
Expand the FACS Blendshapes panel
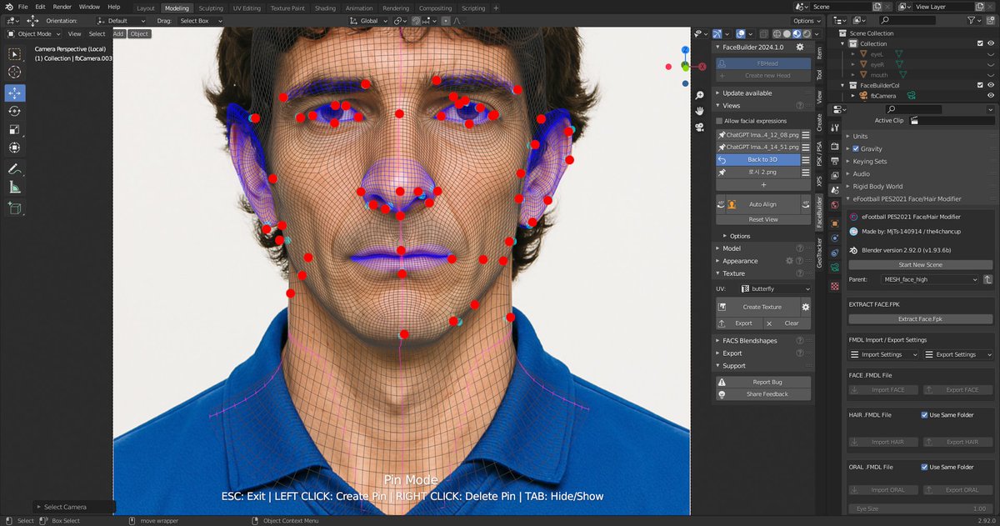tap(749, 340)
